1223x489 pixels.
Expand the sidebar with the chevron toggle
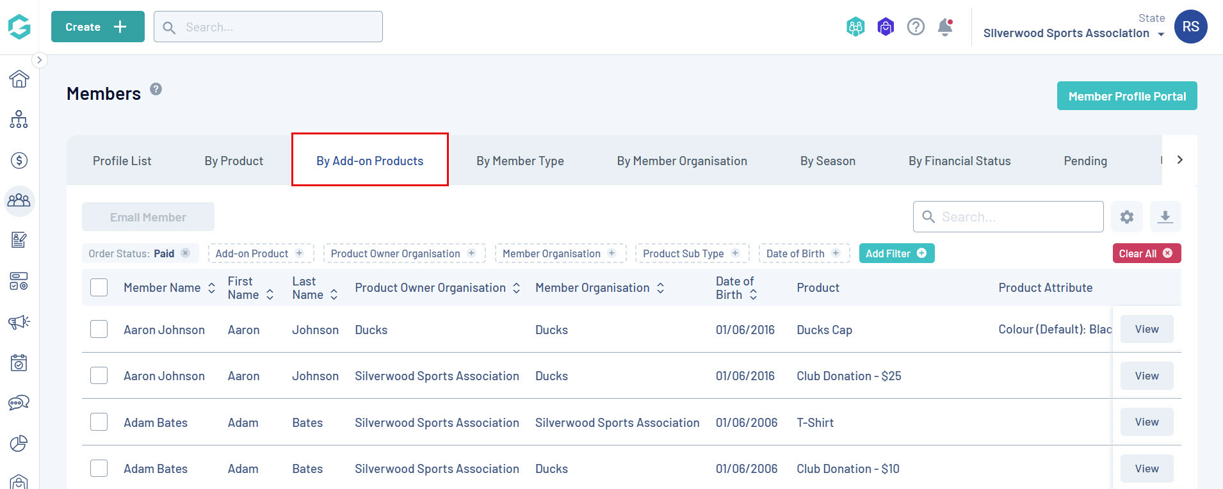point(39,60)
